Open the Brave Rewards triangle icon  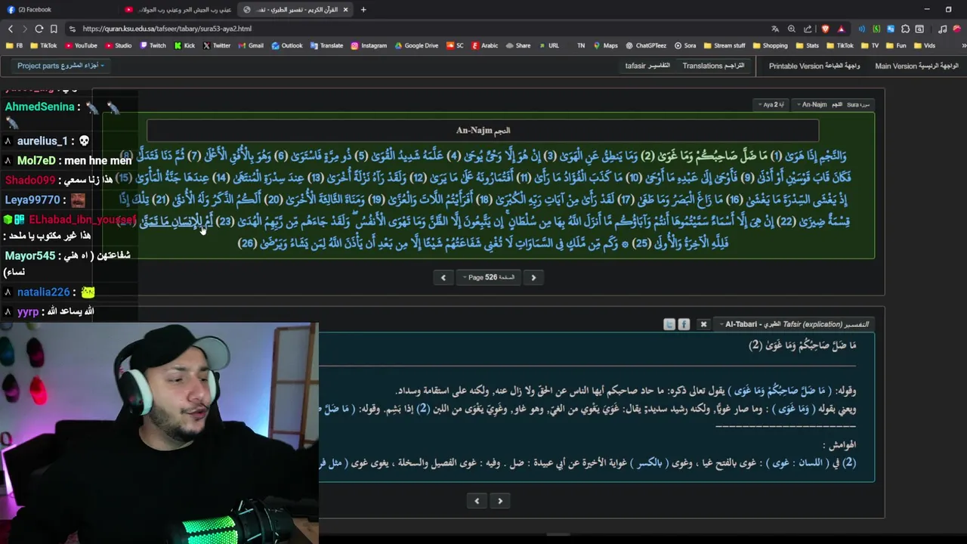click(x=841, y=29)
